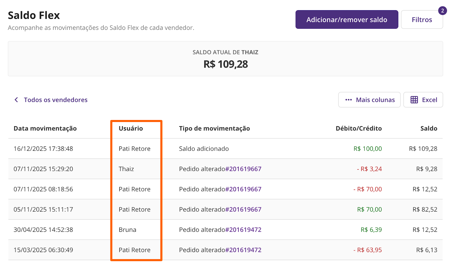
Task: Click the filter count badge showing 2
Action: pos(442,11)
